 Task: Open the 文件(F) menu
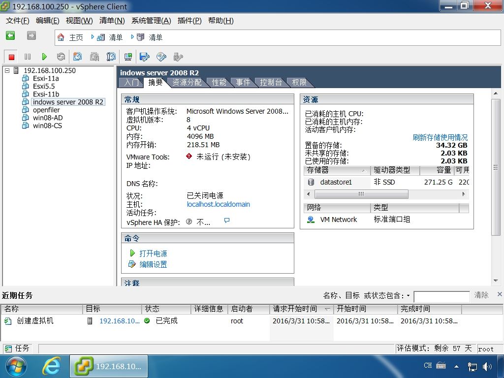18,21
